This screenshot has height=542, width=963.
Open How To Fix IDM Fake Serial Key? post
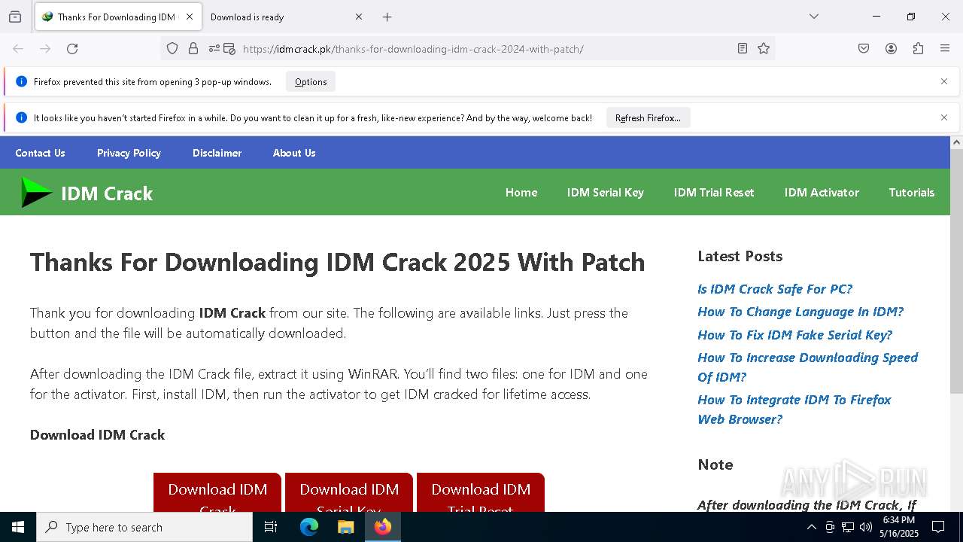coord(794,335)
